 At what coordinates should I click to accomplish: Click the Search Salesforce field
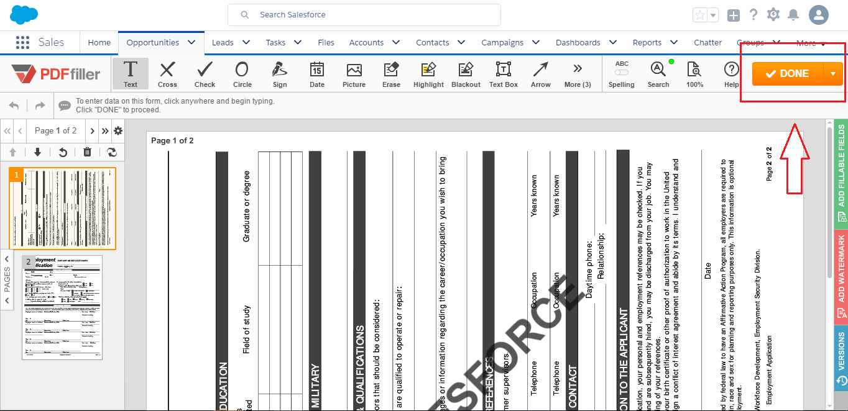pyautogui.click(x=364, y=15)
